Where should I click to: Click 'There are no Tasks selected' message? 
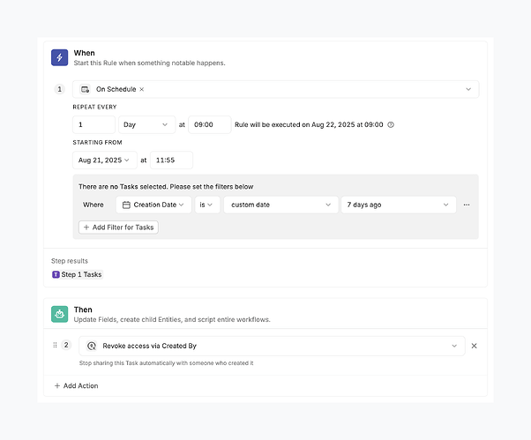[x=166, y=187]
